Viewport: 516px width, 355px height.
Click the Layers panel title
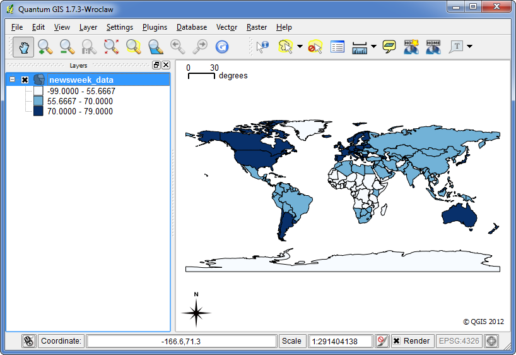[x=78, y=65]
